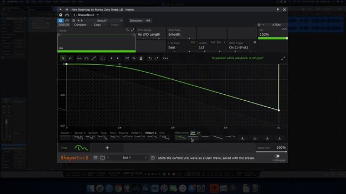Viewport: 346px width, 194px height.
Task: Choose the arc curve tool
Action: tap(86, 58)
